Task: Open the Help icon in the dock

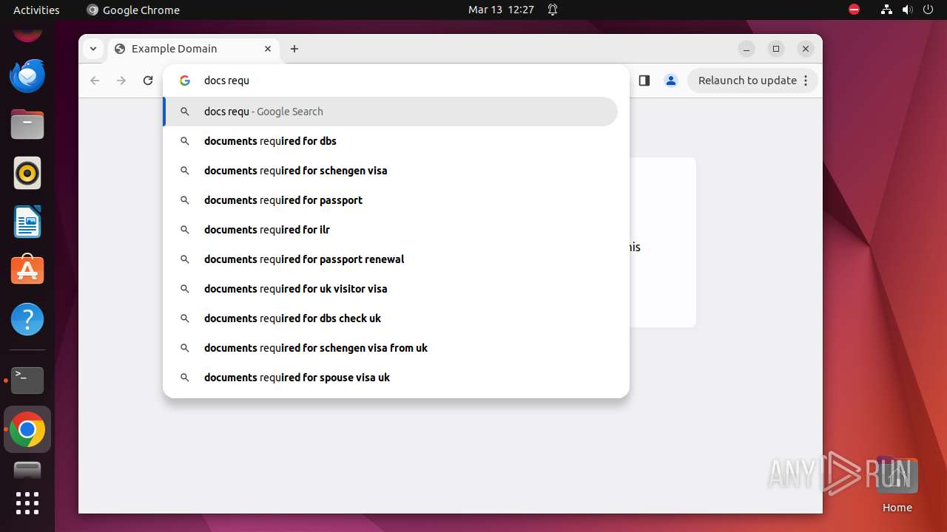Action: (27, 319)
